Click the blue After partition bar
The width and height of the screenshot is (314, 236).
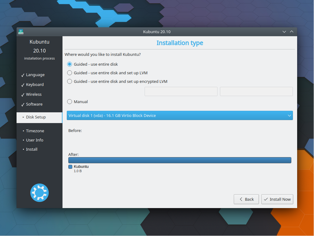tap(180, 160)
